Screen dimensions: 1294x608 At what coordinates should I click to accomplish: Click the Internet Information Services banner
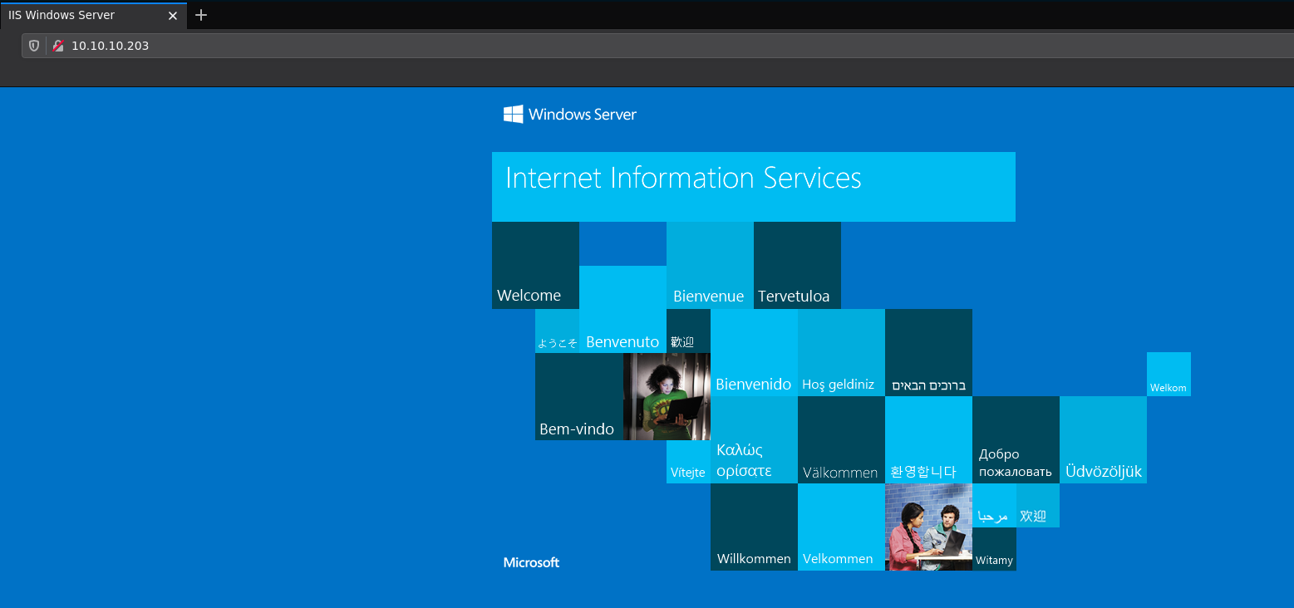(x=754, y=187)
